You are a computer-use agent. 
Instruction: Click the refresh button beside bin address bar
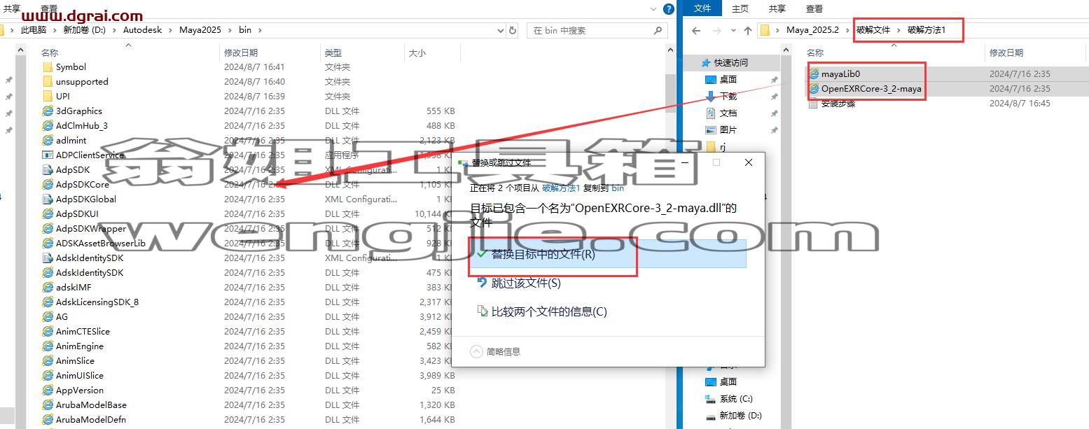(x=513, y=30)
